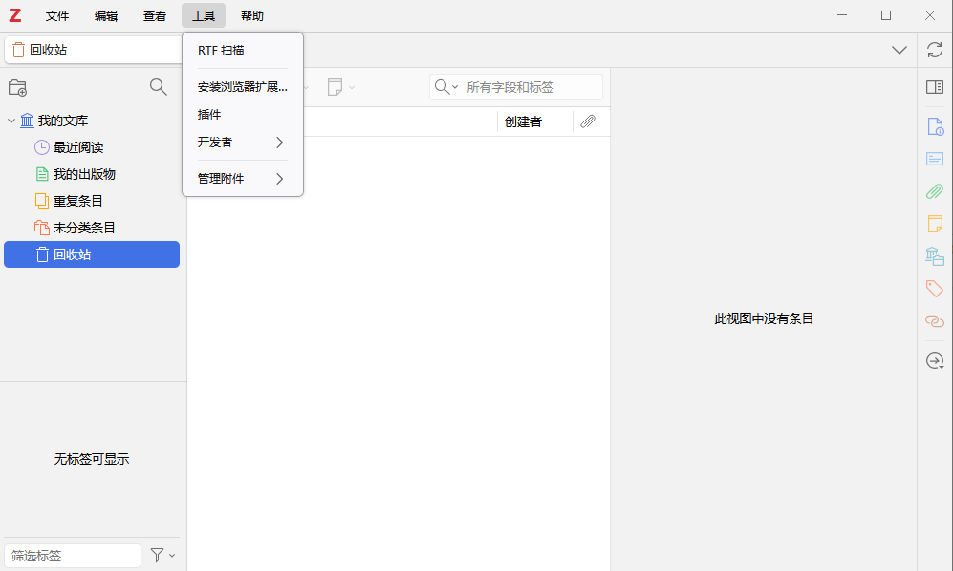Screen dimensions: 953x571
Task: Click the 我的文库 library building icon
Action: pyautogui.click(x=28, y=121)
